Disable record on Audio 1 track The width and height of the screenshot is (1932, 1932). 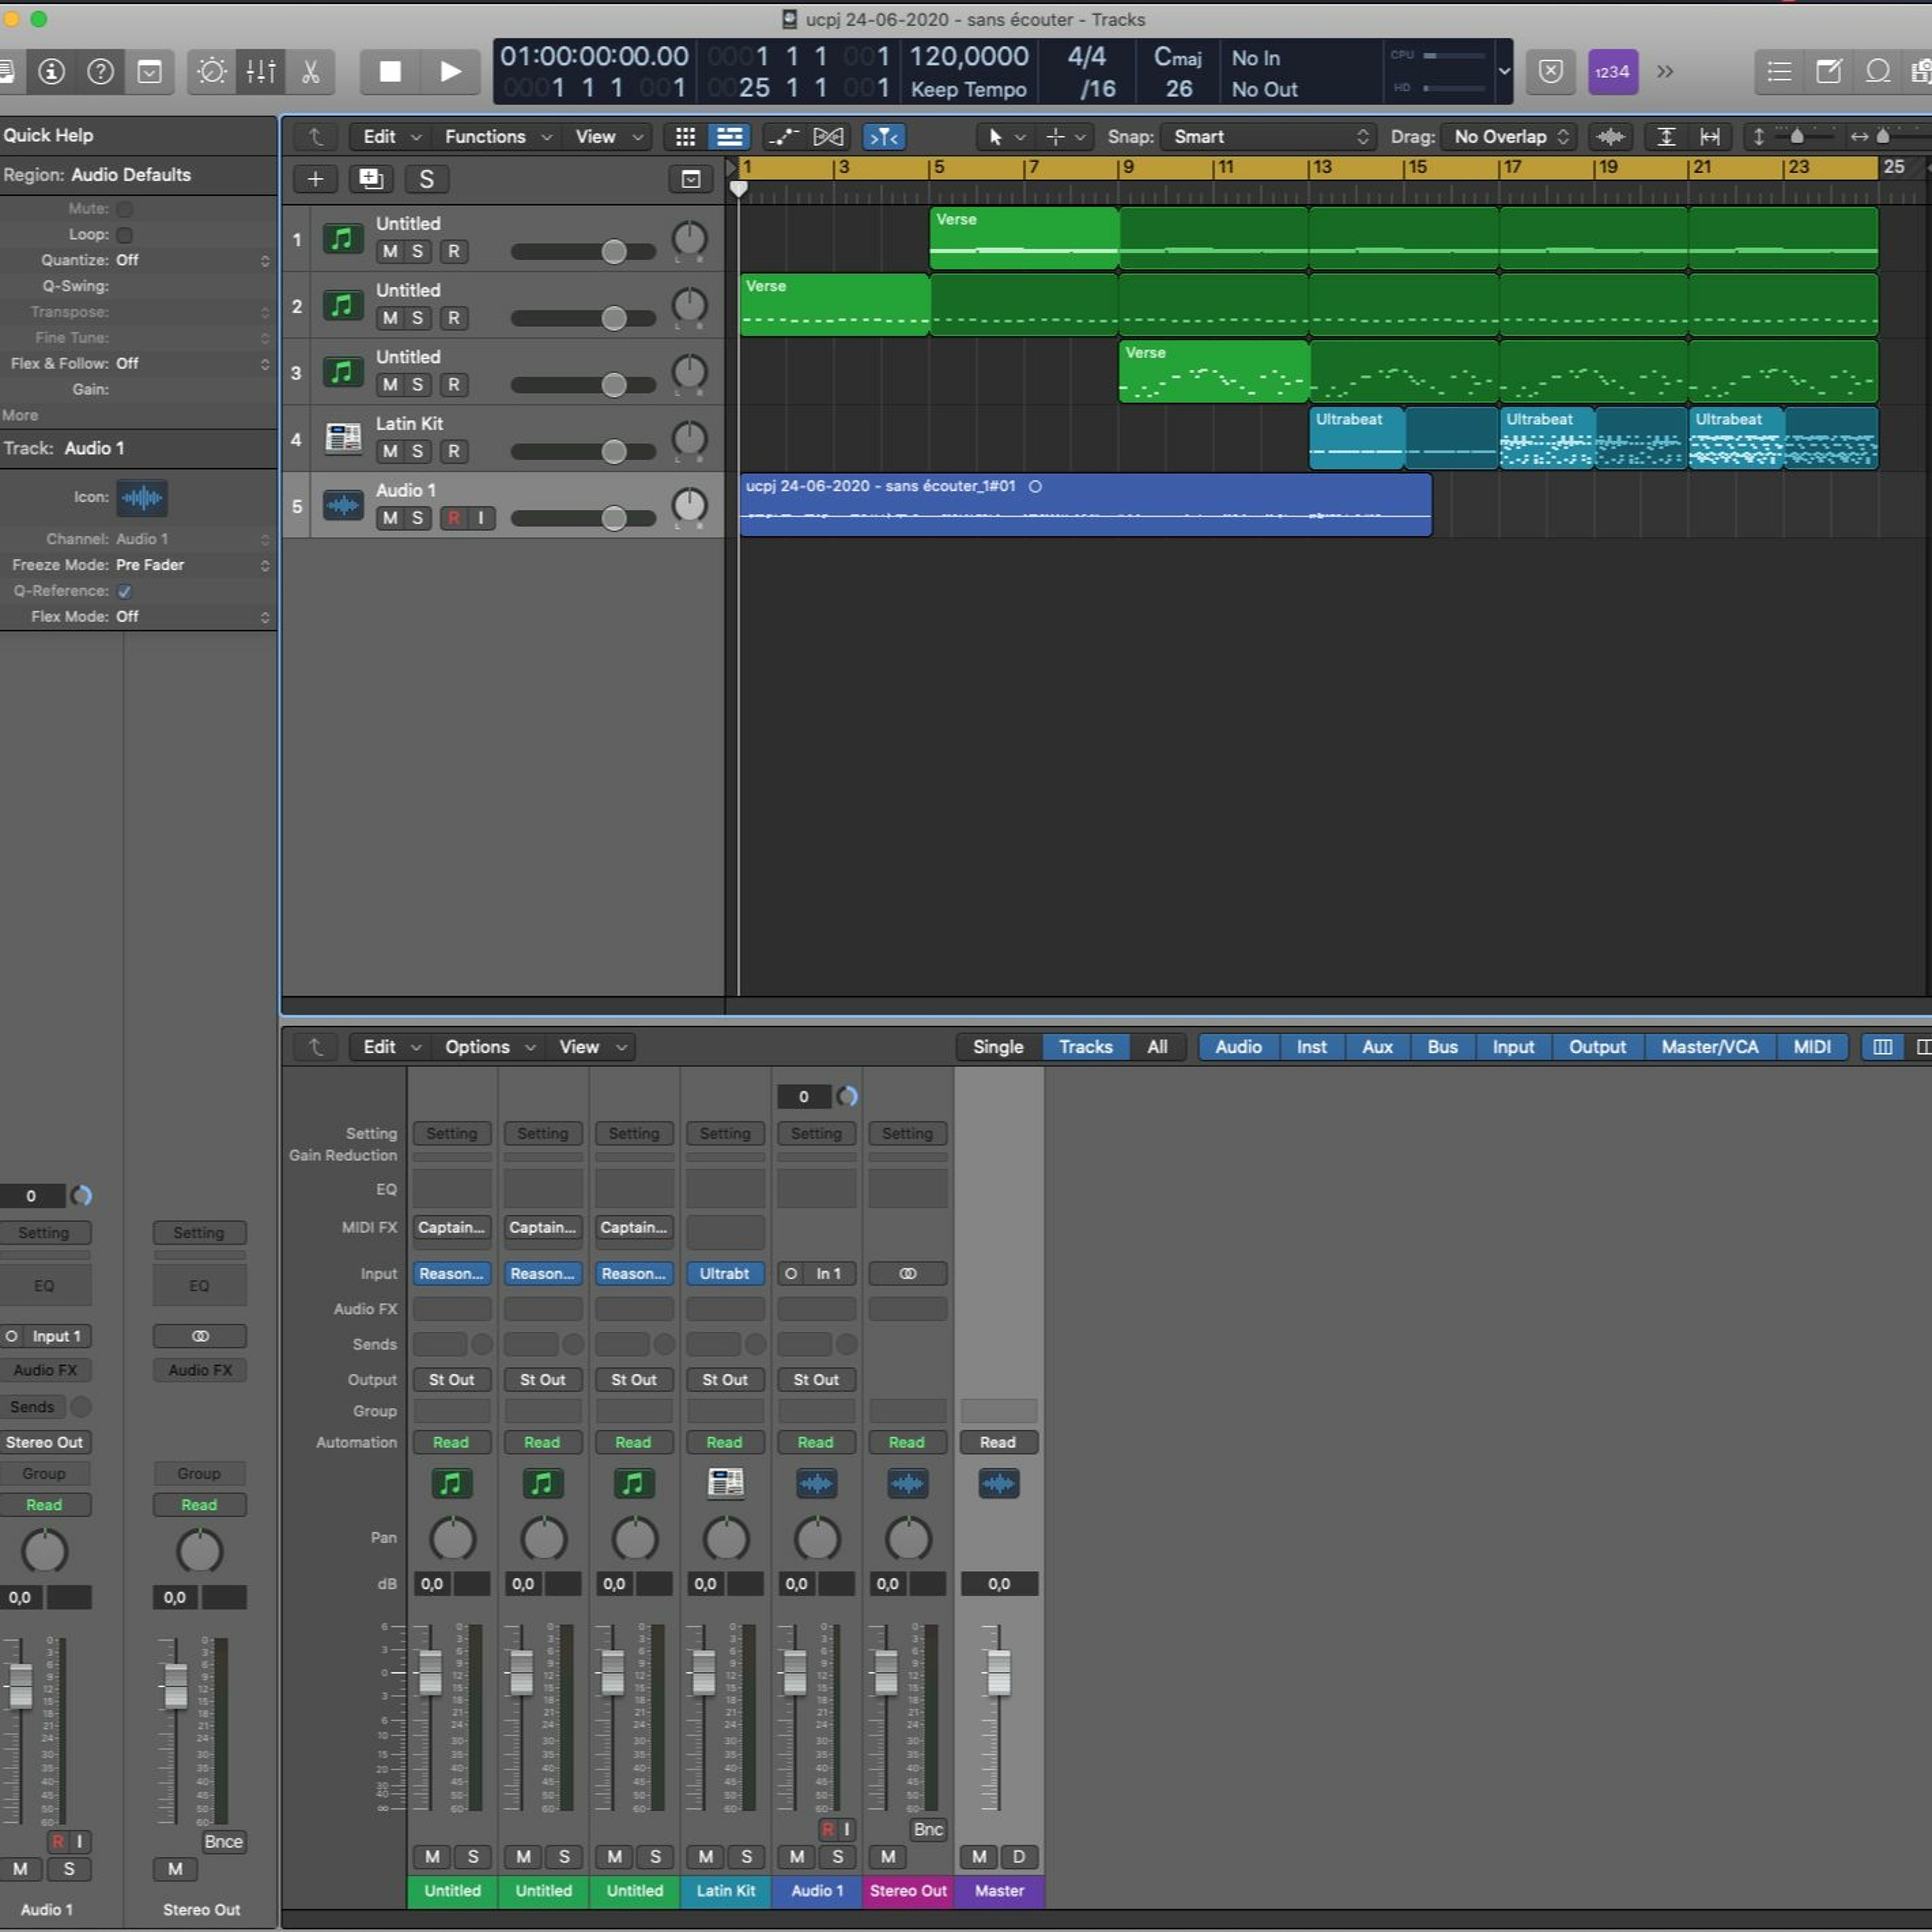(x=454, y=518)
